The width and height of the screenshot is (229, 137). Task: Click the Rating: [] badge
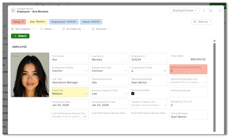(18, 22)
